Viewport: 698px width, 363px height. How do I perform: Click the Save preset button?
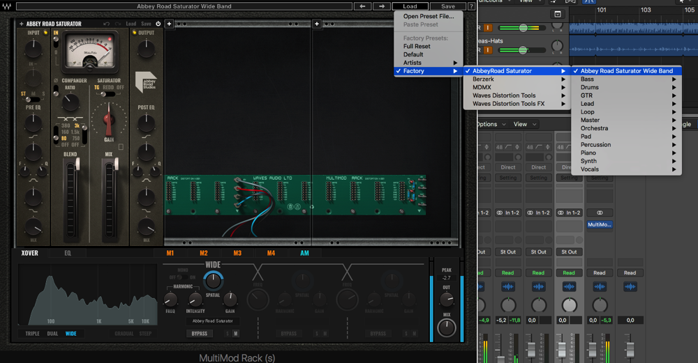(447, 6)
